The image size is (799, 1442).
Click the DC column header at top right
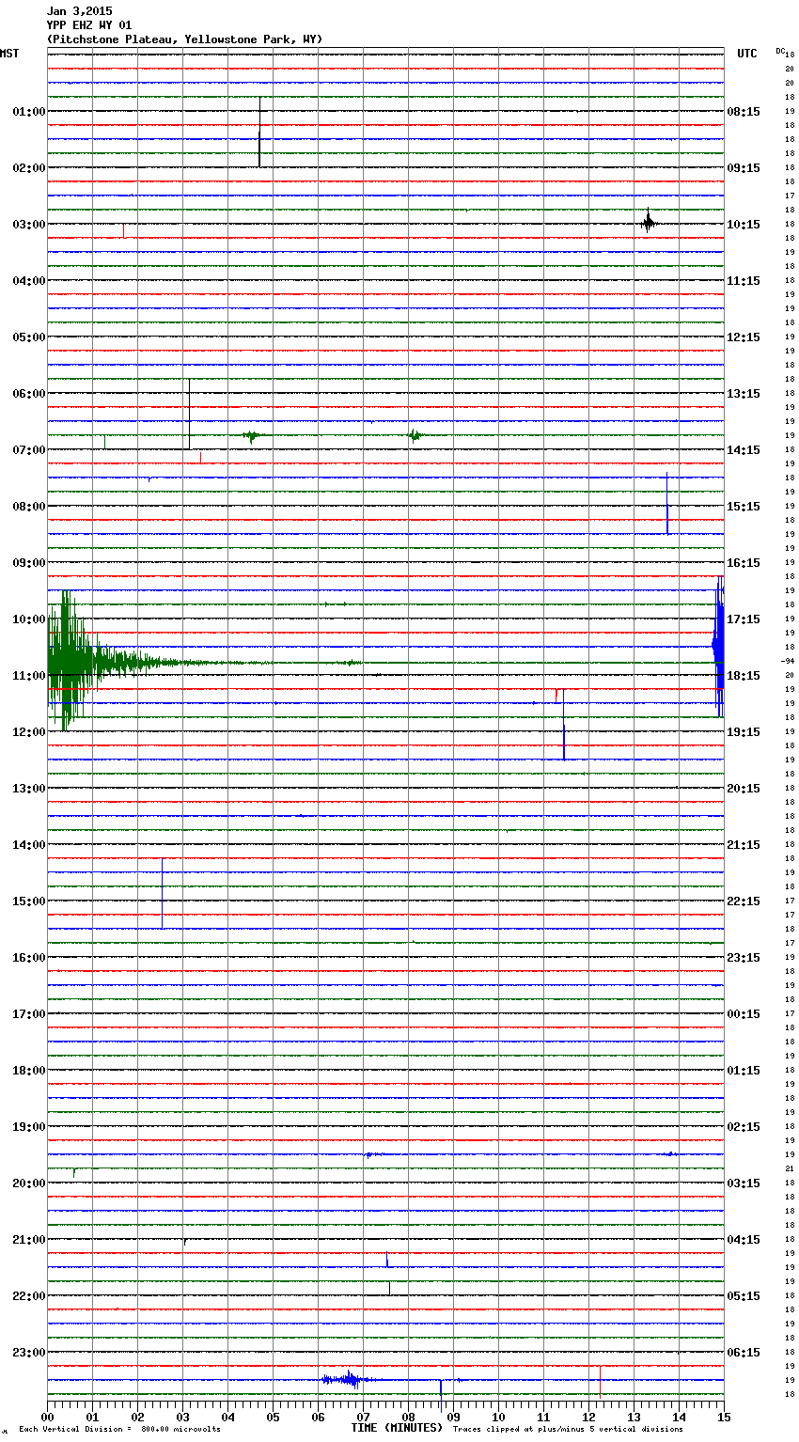780,51
